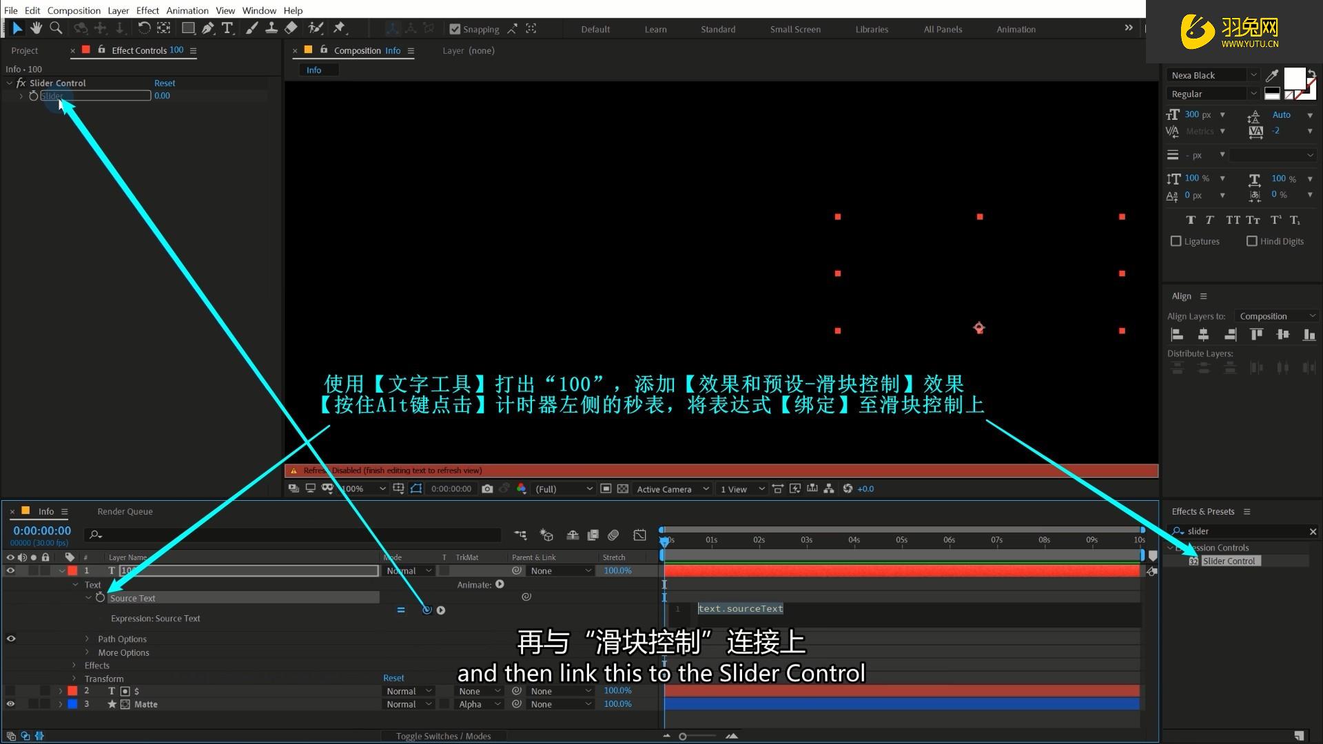Switch to the Render Queue tab
The height and width of the screenshot is (744, 1323).
pos(125,511)
